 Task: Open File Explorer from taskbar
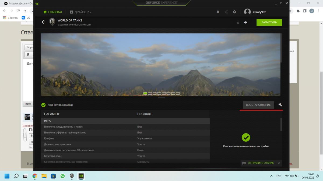tap(44, 176)
